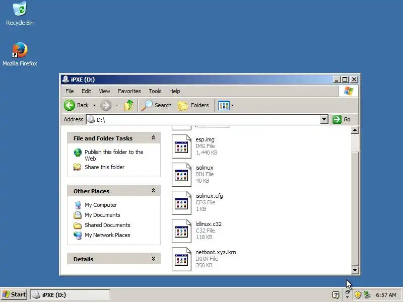Open the Edit menu

[86, 91]
